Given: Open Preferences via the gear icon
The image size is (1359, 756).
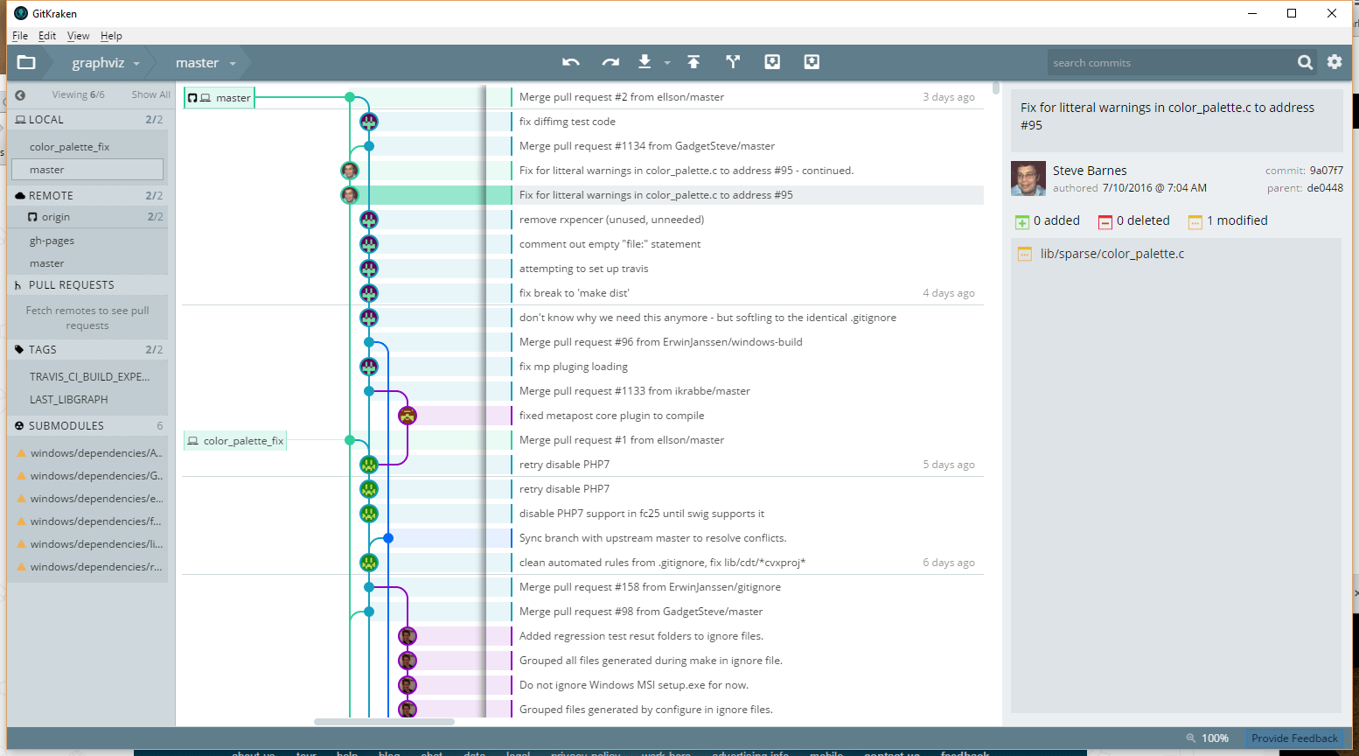Looking at the screenshot, I should [1335, 61].
